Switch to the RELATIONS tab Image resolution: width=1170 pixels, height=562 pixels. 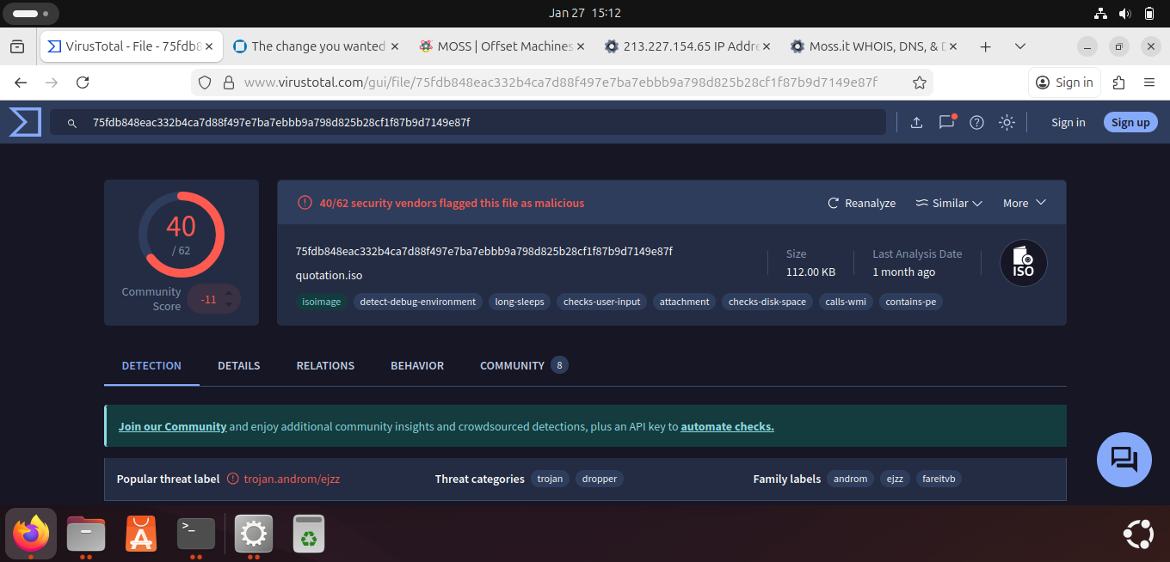click(325, 365)
